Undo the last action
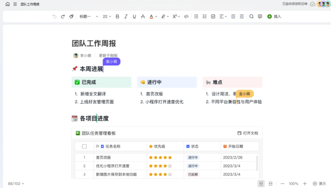 pyautogui.click(x=55, y=16)
